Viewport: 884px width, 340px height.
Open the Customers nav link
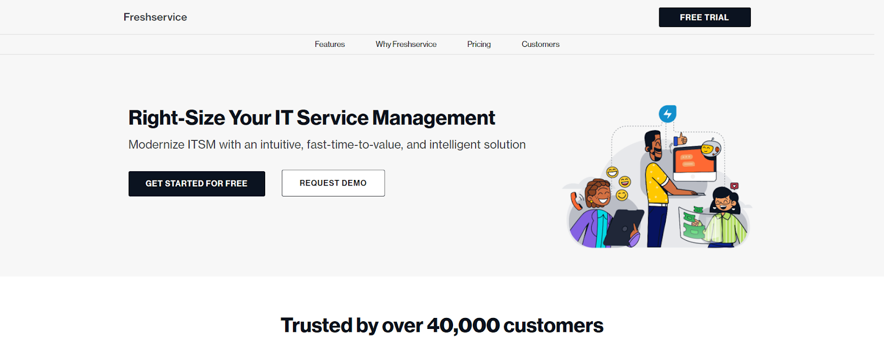pos(540,44)
